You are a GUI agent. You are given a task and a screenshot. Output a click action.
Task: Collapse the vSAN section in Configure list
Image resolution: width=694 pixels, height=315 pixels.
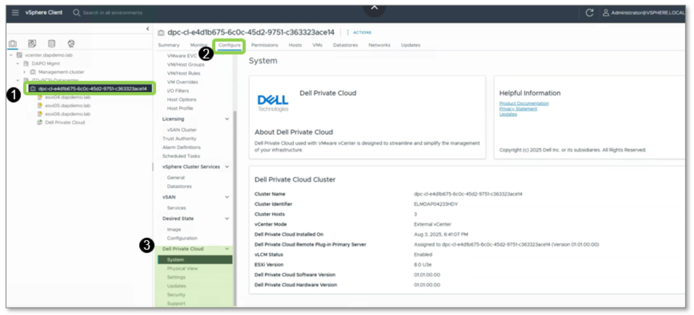227,197
